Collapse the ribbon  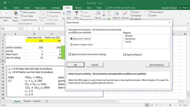point(188,23)
